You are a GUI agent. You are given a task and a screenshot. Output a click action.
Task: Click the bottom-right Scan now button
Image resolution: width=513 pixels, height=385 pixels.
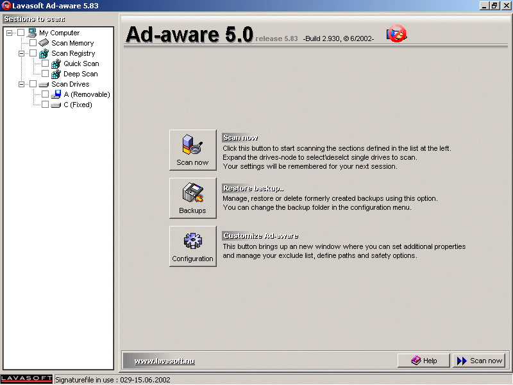(480, 361)
